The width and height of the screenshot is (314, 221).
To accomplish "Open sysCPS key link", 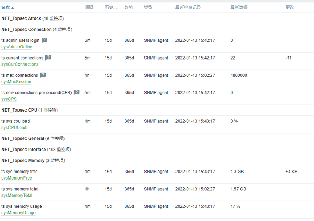I will [9, 99].
